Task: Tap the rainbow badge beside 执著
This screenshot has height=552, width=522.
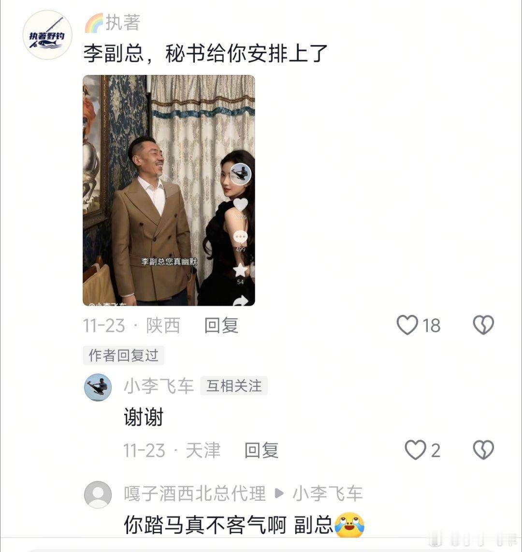Action: 94,23
